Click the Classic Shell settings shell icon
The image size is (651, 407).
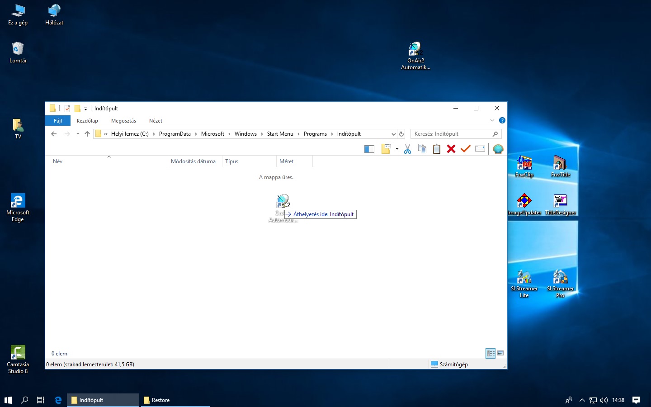498,149
